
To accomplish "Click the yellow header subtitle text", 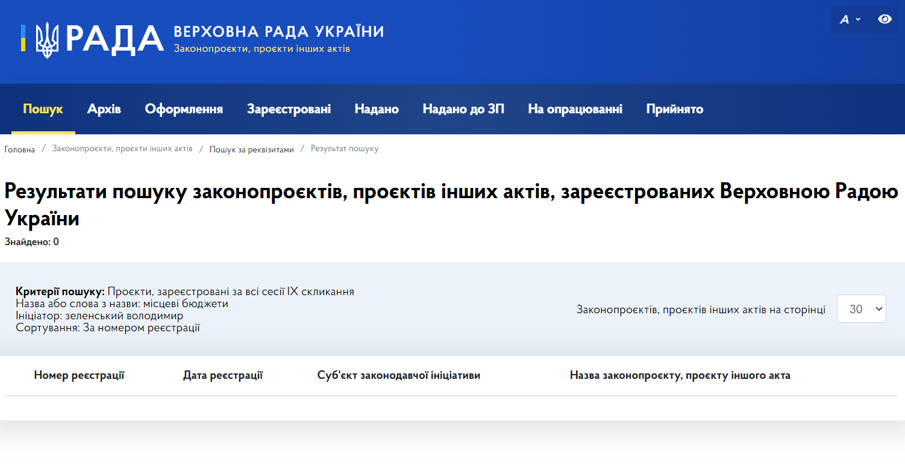I will 262,48.
